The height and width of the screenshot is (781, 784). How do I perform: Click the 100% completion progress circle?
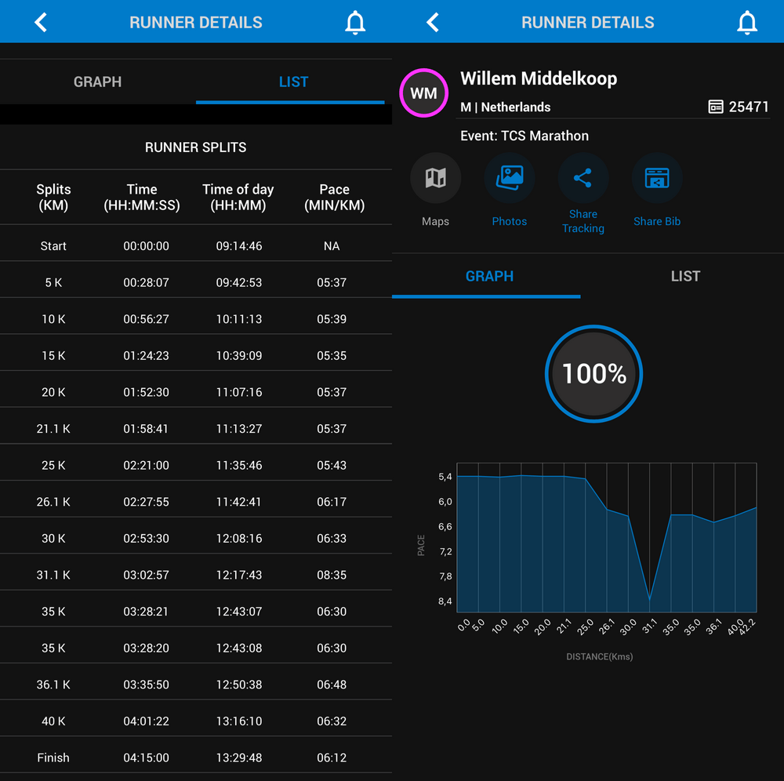(593, 374)
